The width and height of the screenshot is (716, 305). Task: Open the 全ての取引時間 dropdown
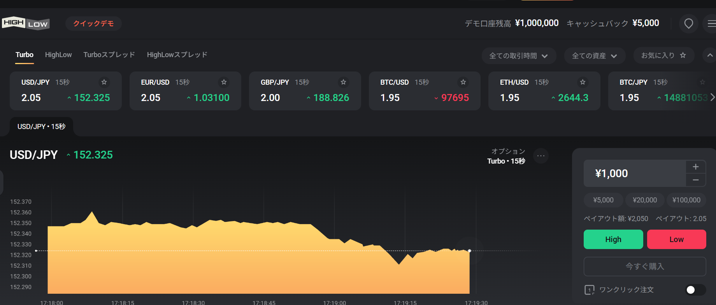coord(519,56)
